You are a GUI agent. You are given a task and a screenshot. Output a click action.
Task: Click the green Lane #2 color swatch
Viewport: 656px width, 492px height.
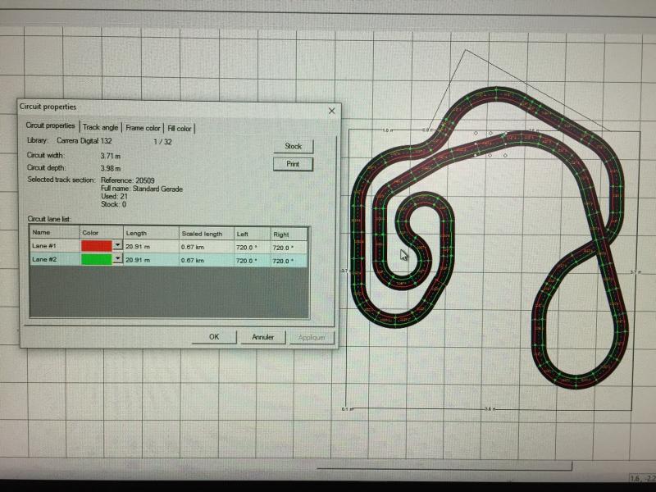[96, 258]
